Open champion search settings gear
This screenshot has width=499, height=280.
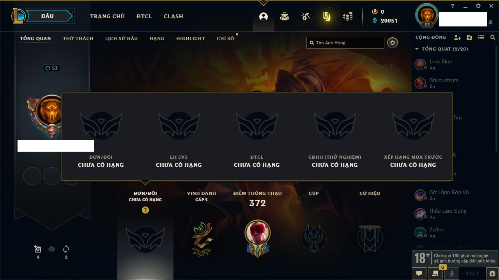point(393,43)
